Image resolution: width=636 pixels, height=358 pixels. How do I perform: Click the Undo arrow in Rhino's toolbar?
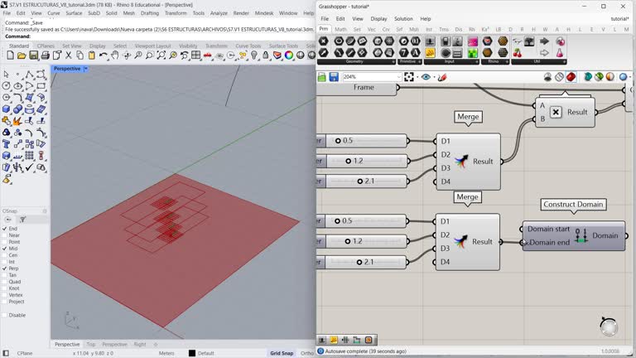(x=104, y=56)
